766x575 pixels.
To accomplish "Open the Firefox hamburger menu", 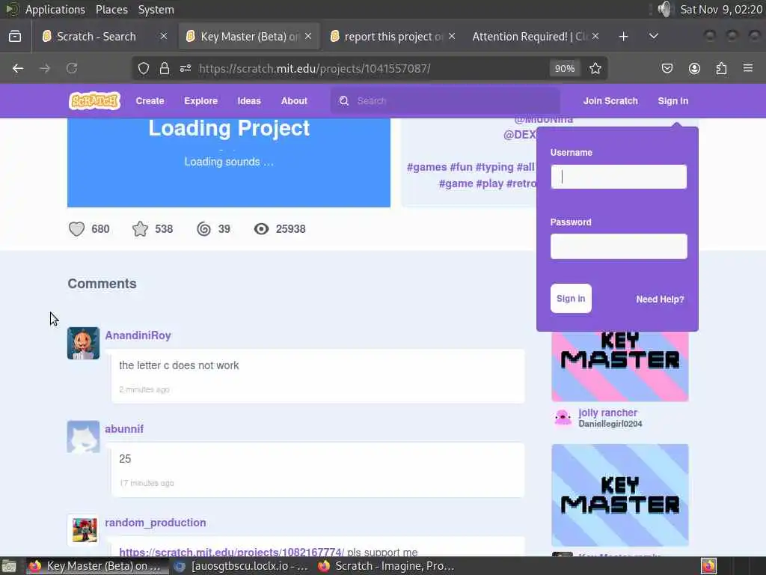I will (748, 68).
